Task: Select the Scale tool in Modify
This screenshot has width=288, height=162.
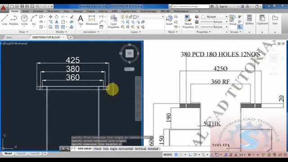Action: click(x=57, y=27)
